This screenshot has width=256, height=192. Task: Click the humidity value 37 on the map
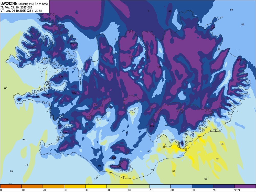pyautogui.click(x=199, y=137)
